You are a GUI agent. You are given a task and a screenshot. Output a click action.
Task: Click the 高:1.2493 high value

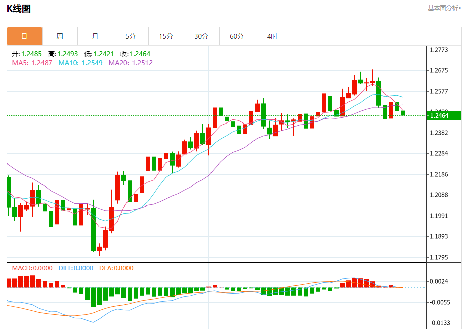click(63, 54)
